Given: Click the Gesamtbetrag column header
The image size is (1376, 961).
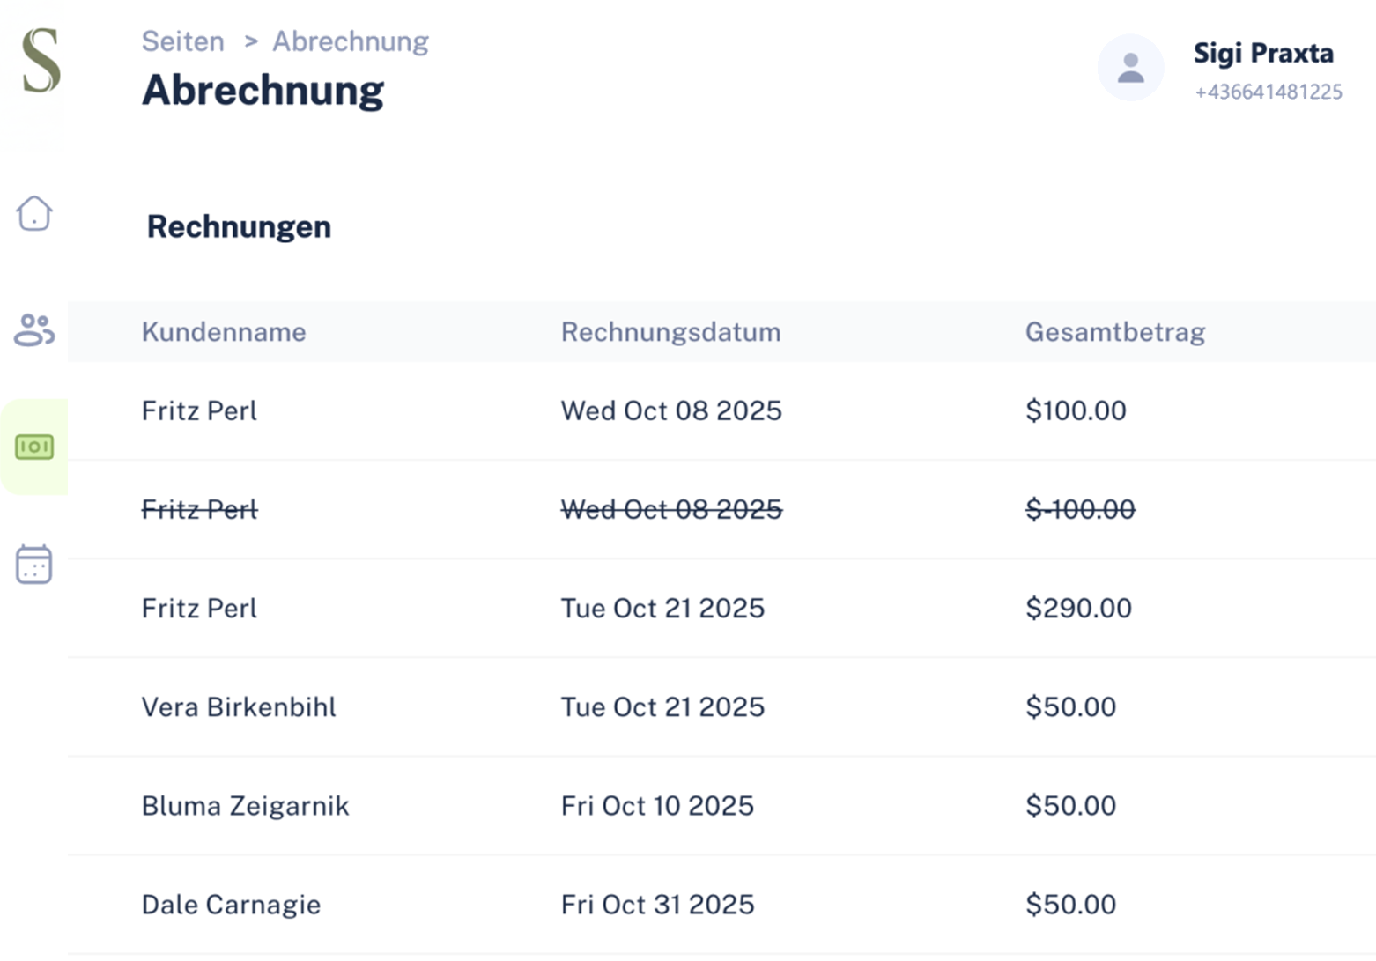Looking at the screenshot, I should point(1114,332).
